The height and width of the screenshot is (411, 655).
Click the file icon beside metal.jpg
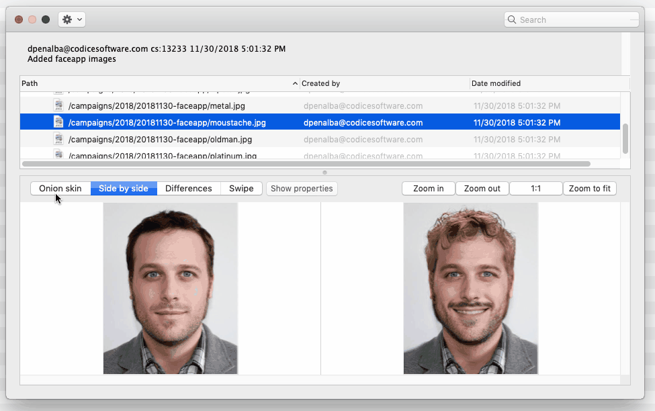(58, 105)
